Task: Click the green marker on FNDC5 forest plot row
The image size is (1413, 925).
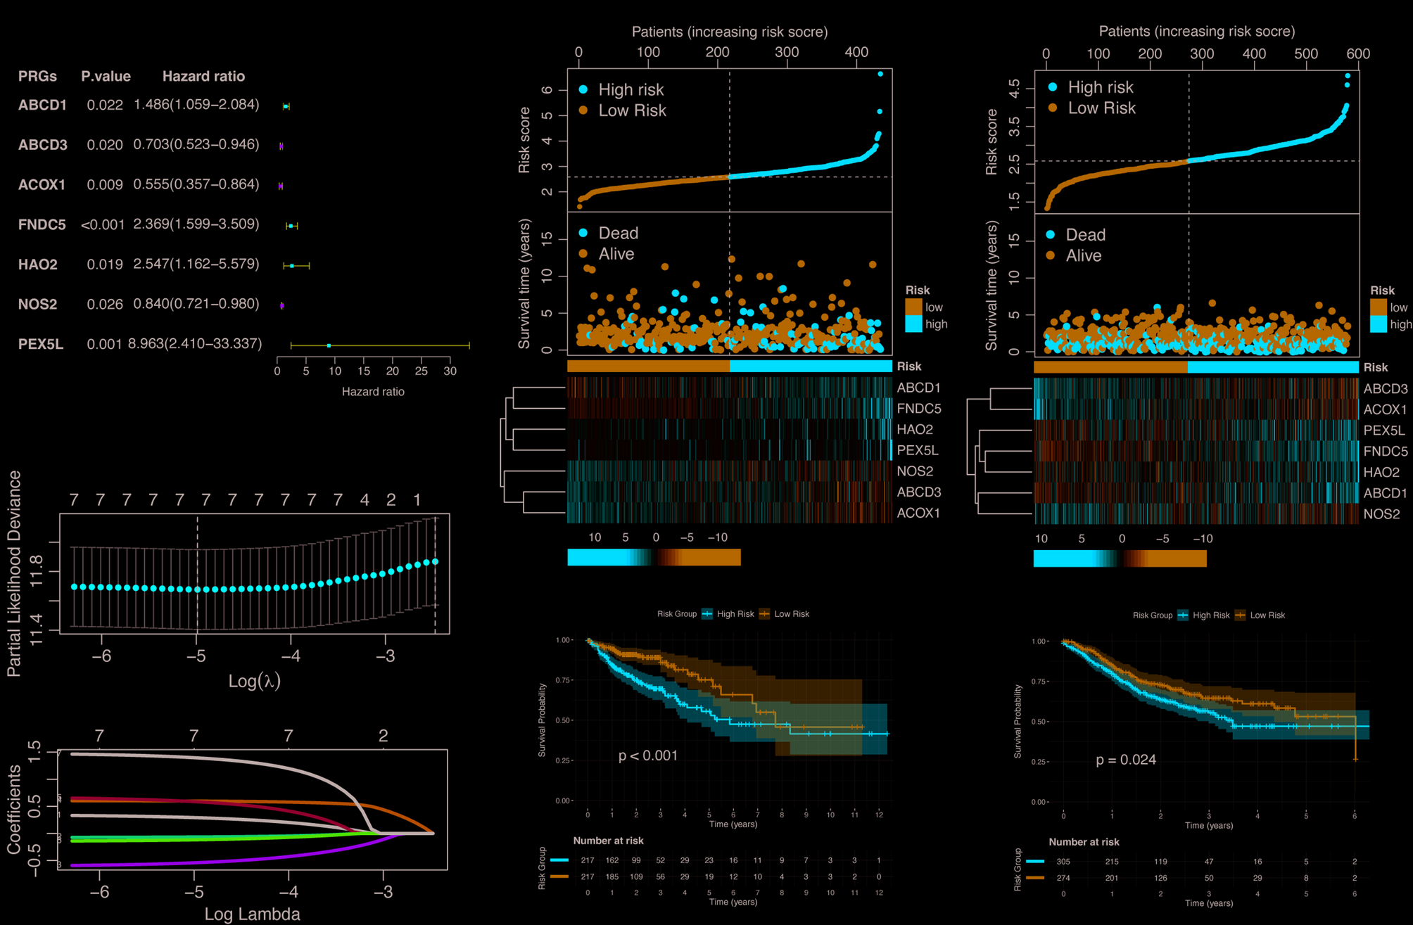Action: point(291,226)
